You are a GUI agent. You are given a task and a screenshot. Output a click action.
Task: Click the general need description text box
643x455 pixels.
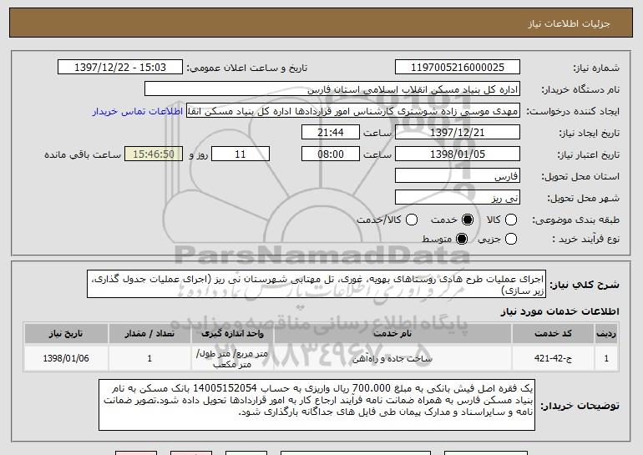pos(316,284)
